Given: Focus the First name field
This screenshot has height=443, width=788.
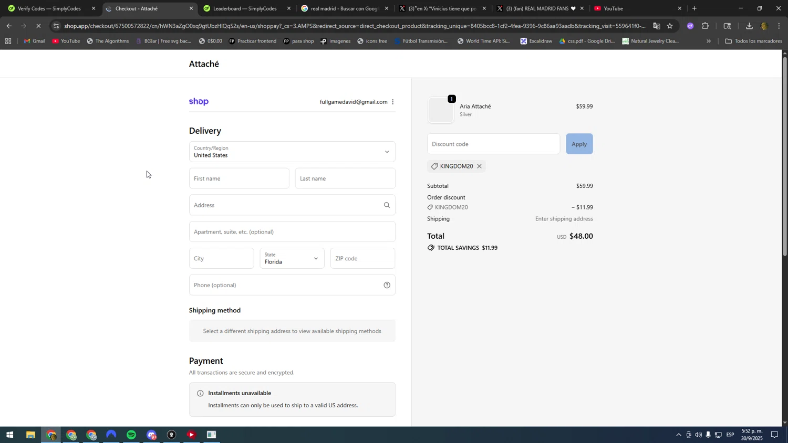Looking at the screenshot, I should click(x=239, y=178).
